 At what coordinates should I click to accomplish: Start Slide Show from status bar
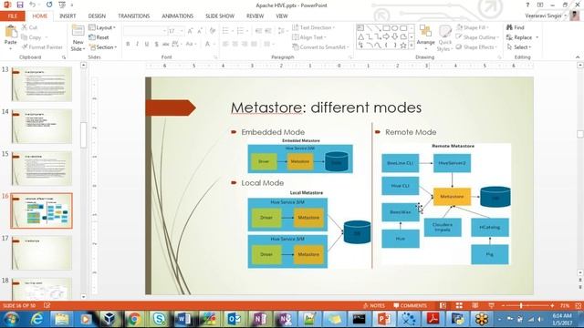click(x=491, y=305)
